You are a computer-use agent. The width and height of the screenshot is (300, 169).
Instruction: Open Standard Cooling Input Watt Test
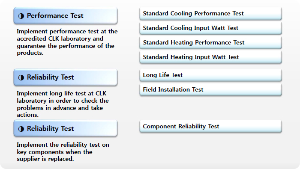(211, 28)
